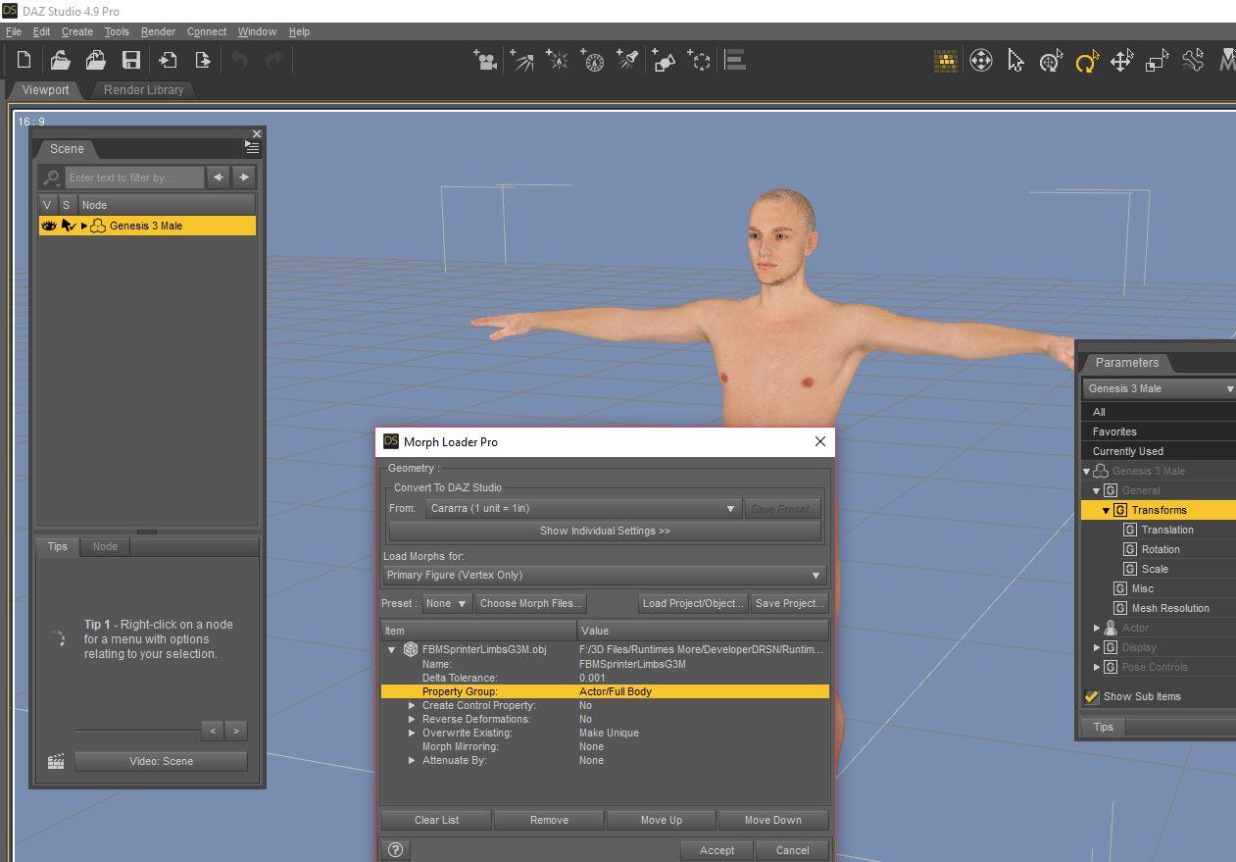This screenshot has height=862, width=1236.
Task: Click Choose Morph Files button
Action: (530, 603)
